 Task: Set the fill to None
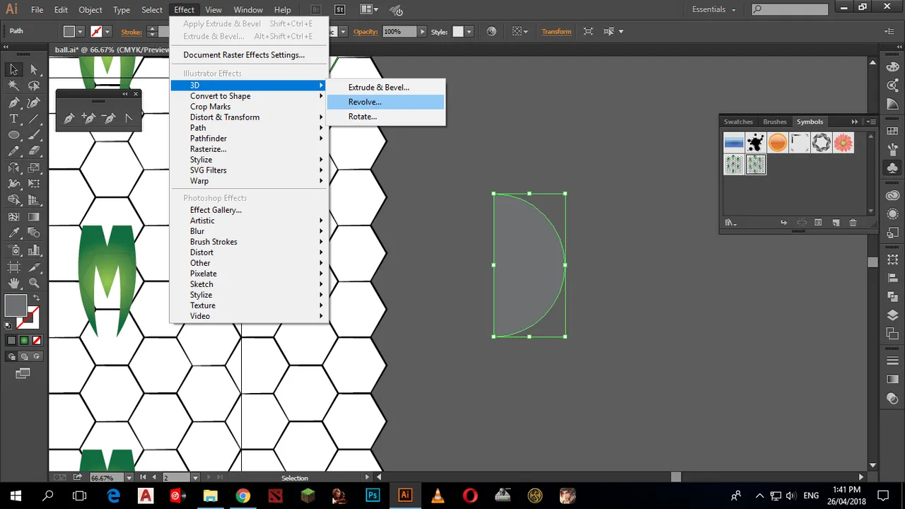click(37, 341)
